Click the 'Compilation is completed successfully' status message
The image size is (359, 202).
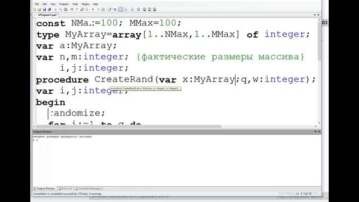(67, 194)
